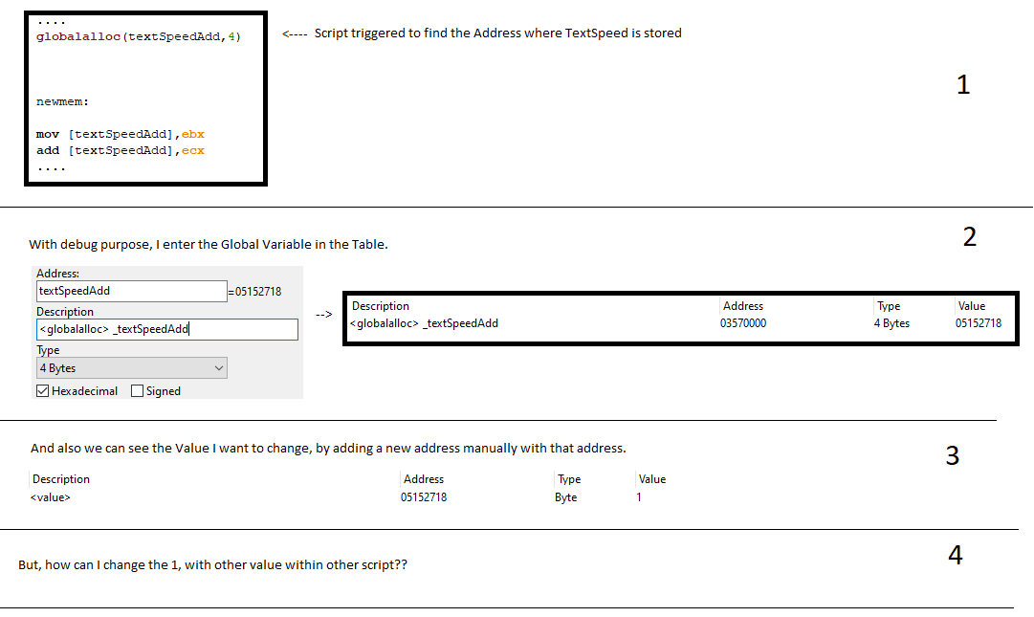The height and width of the screenshot is (617, 1034).
Task: Click the 4 Bytes type cell in the table
Action: (891, 323)
